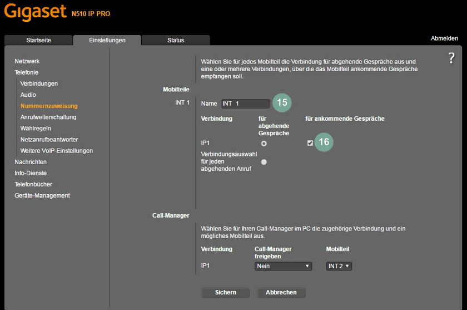
Task: Select Geräte-Management in sidebar
Action: [42, 195]
